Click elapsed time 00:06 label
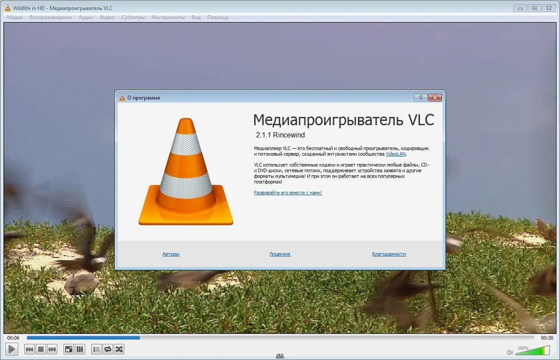The image size is (560, 360). click(x=13, y=338)
